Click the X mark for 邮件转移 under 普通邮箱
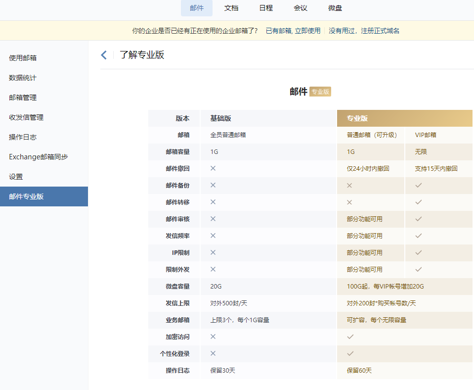 pos(349,202)
